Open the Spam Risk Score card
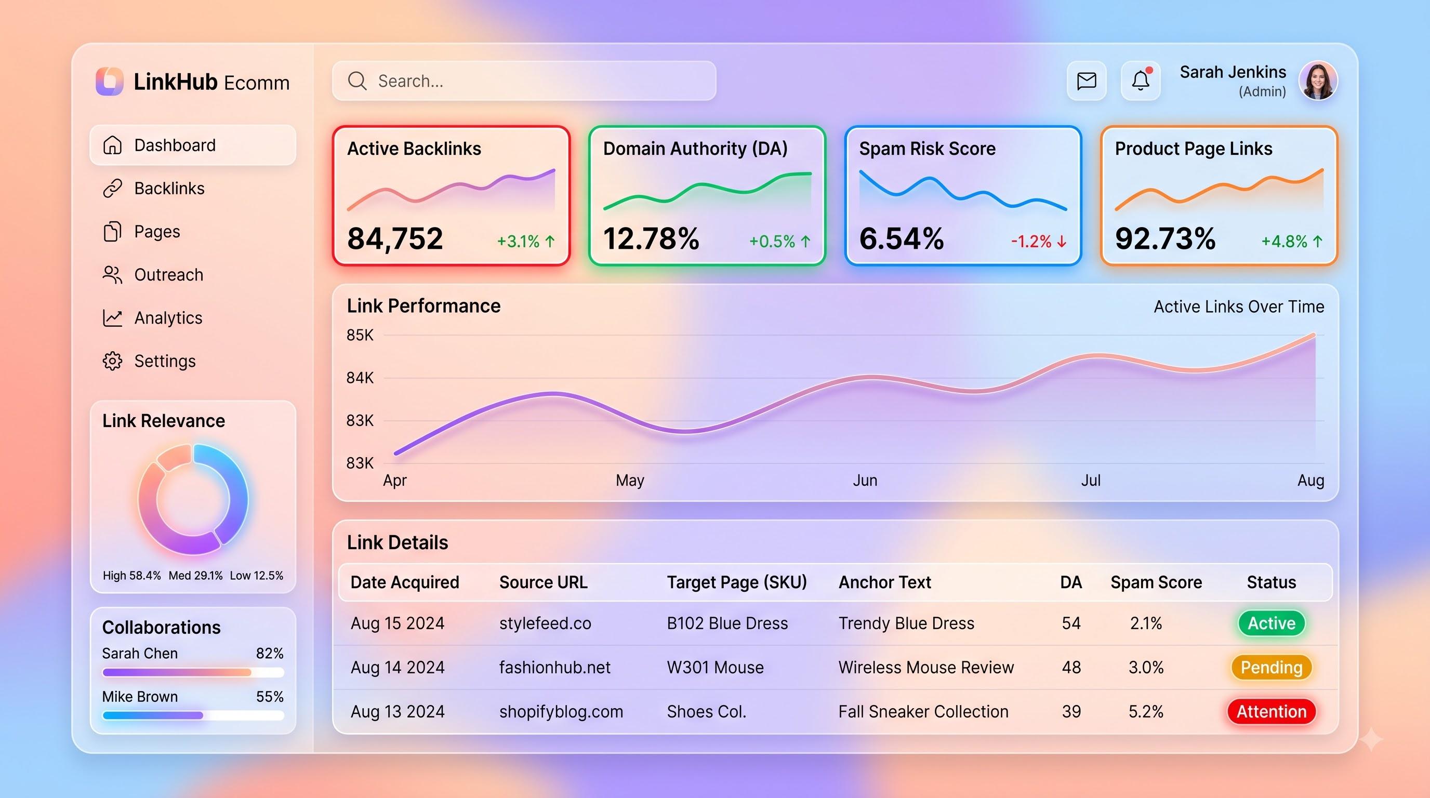Screen dimensions: 1430x798 coord(963,196)
